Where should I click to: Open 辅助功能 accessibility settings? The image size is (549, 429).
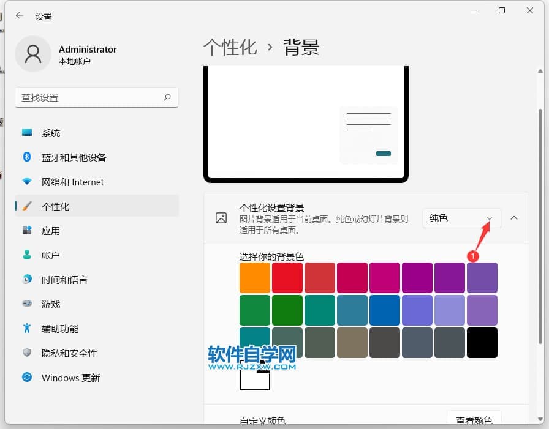(60, 329)
